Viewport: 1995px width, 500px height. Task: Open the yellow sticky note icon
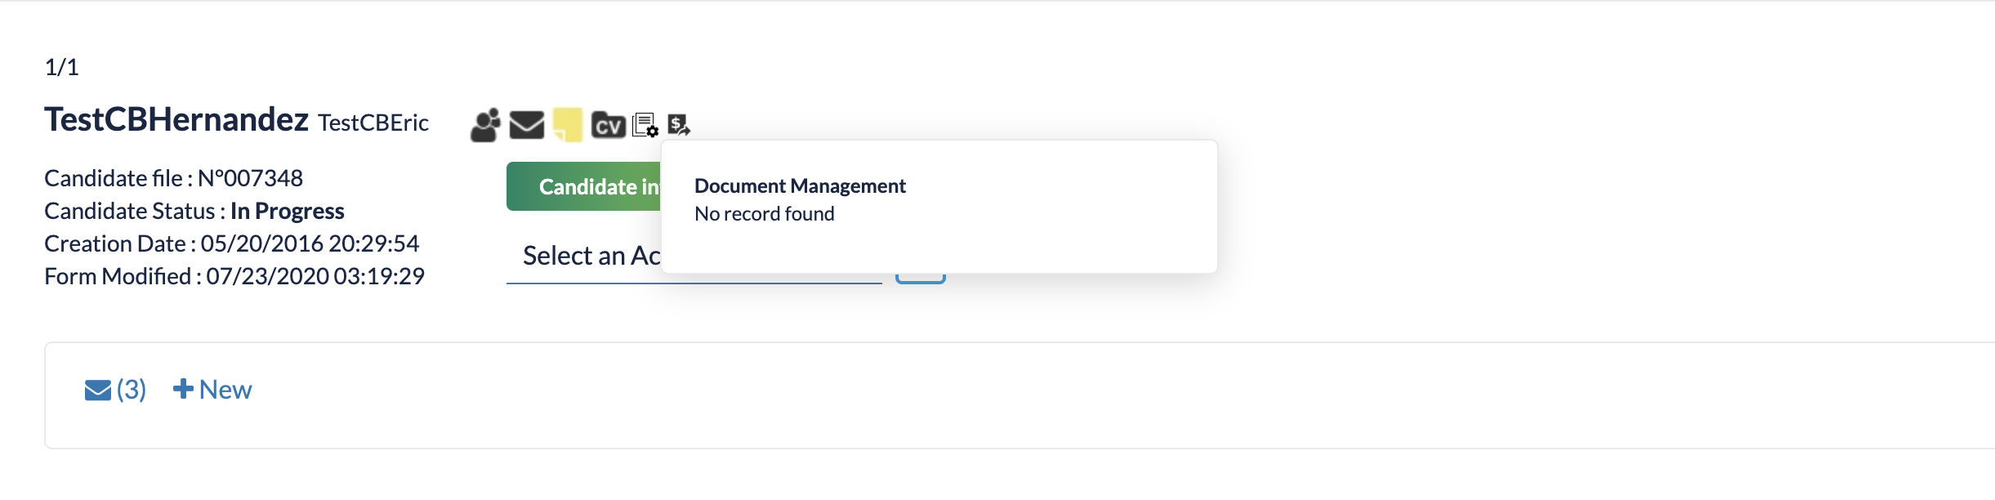568,124
